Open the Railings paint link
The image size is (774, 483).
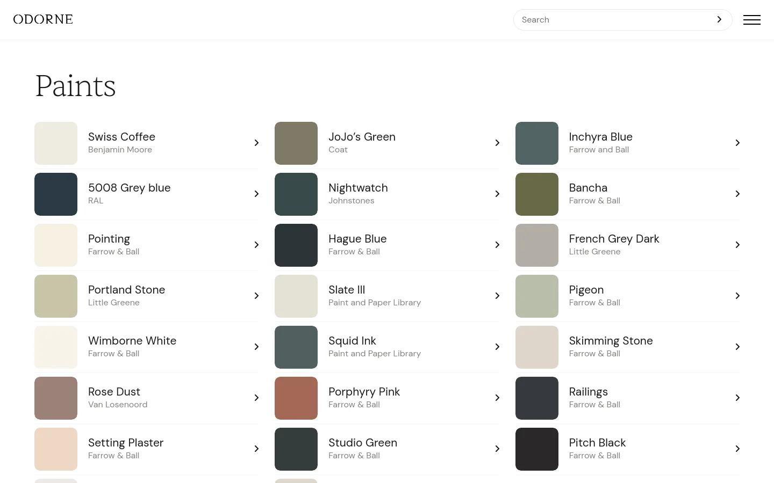(628, 398)
